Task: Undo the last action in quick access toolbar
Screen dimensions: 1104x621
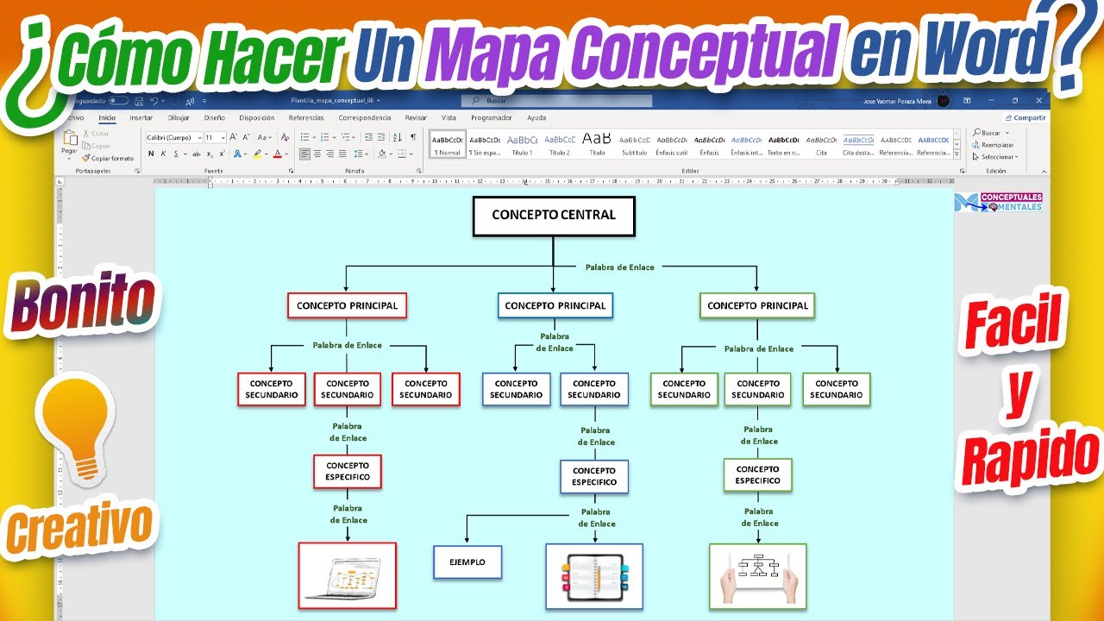Action: click(154, 102)
